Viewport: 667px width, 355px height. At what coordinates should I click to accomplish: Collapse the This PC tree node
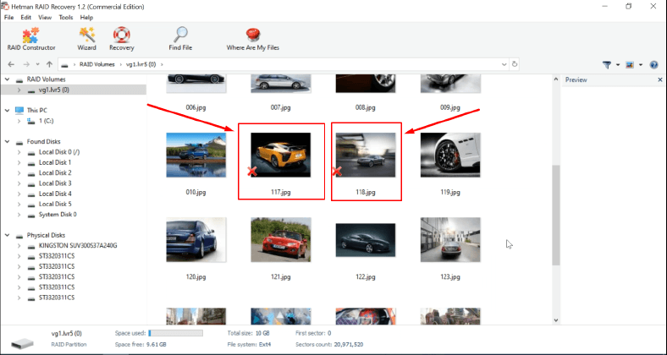(7, 111)
